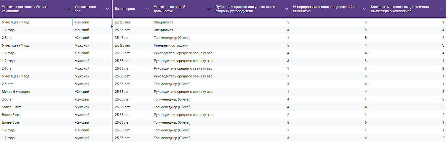The image size is (446, 142).
Task: Select 'Конфликты с коллегами' header label
Action: coord(400,9)
